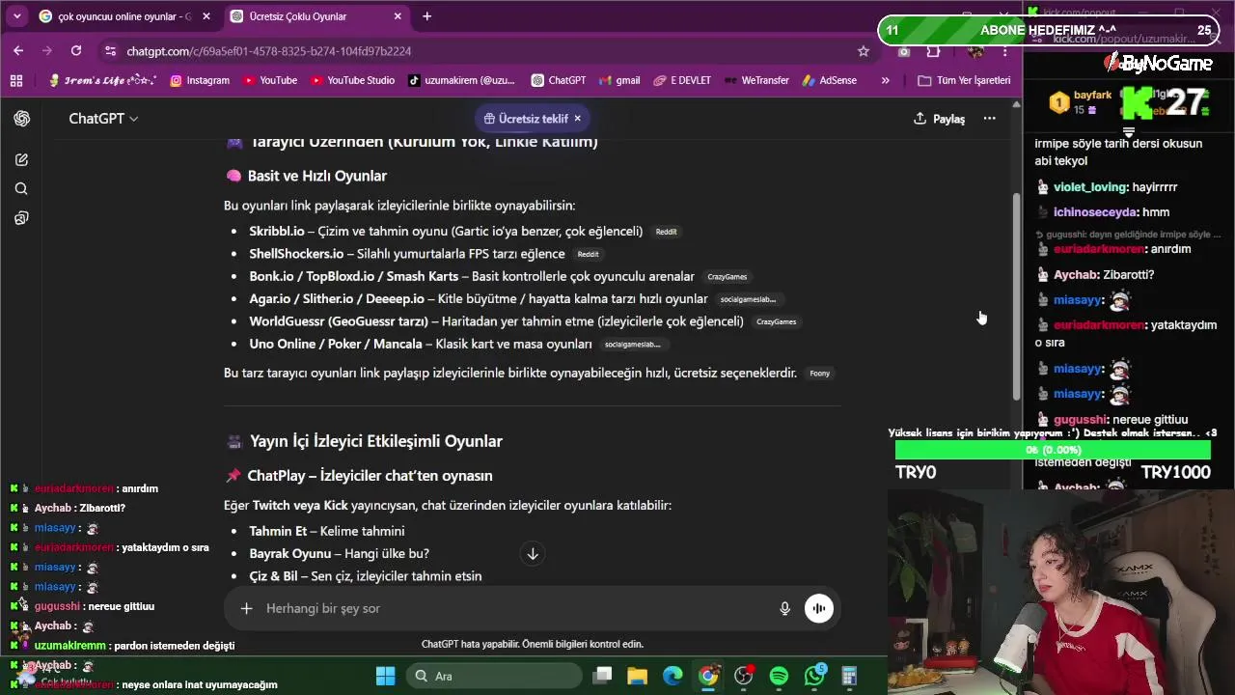The width and height of the screenshot is (1235, 695).
Task: Go back with the browser back arrow
Action: pos(18,51)
